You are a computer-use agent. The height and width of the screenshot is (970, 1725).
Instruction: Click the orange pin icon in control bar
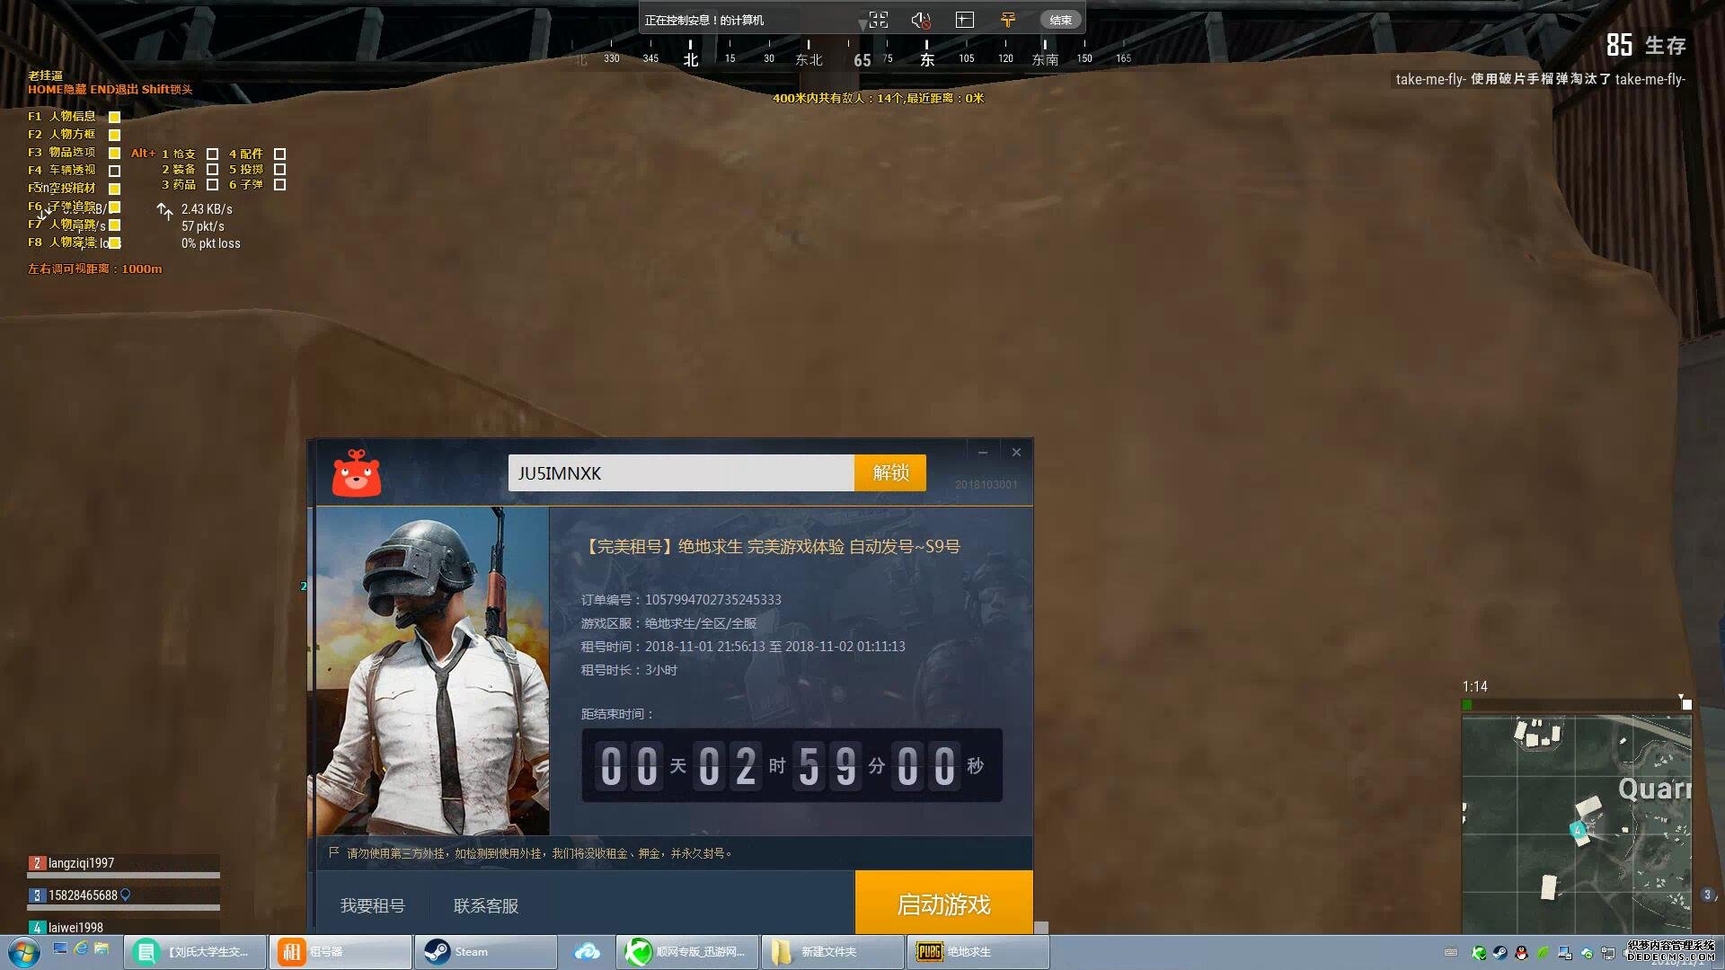(x=1008, y=20)
